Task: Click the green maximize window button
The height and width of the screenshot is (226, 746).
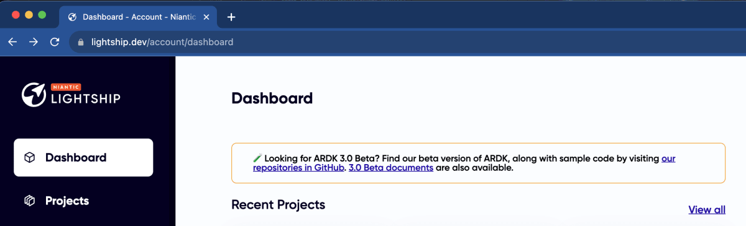Action: click(42, 15)
